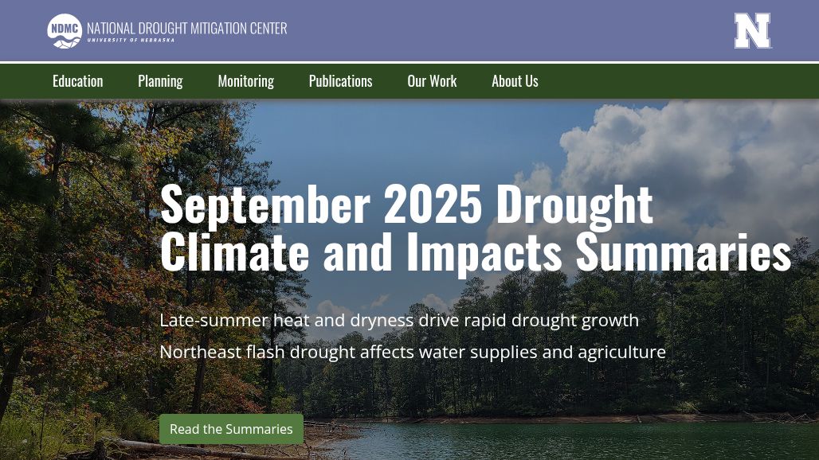This screenshot has width=819, height=460.
Task: Click the University of Nebraska tagline
Action: pos(131,40)
